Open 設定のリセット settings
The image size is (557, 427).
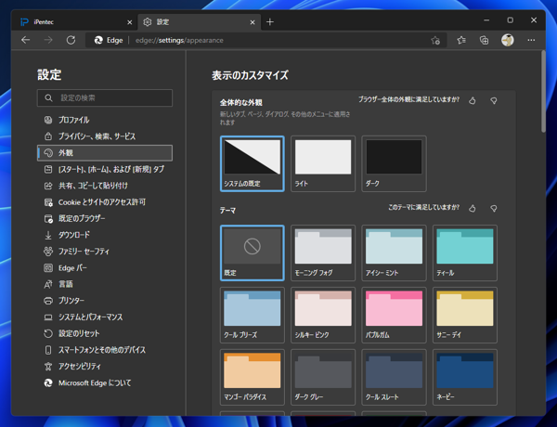point(105,333)
